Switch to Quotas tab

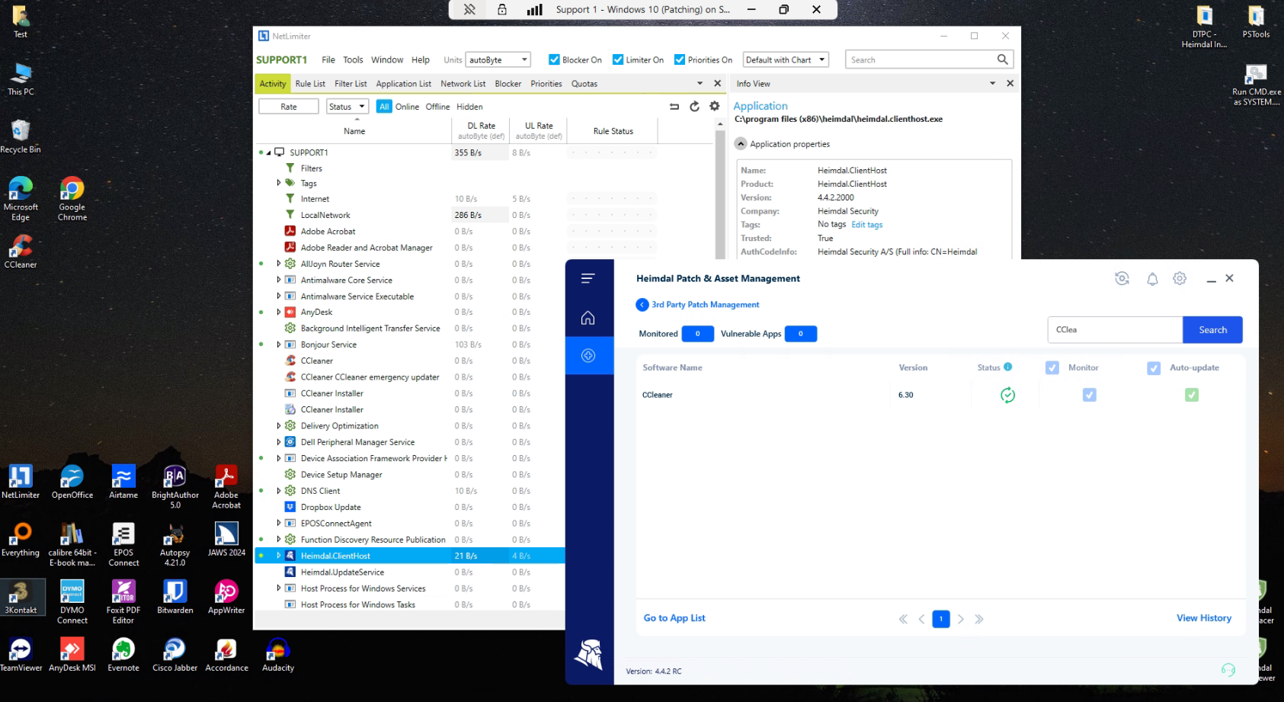(x=584, y=84)
